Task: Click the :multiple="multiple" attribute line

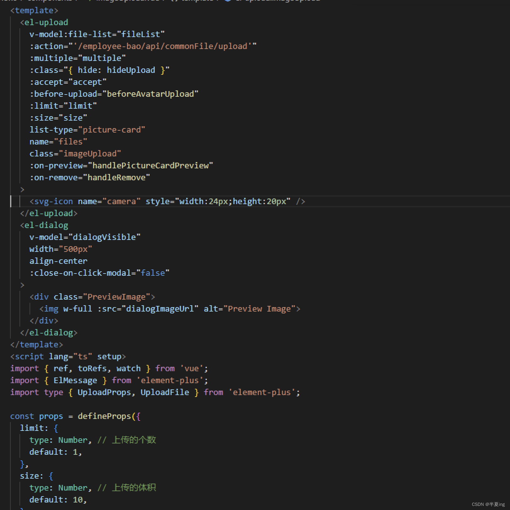Action: 78,58
